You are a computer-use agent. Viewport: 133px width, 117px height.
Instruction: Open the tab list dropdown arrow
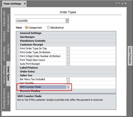[x=122, y=4]
